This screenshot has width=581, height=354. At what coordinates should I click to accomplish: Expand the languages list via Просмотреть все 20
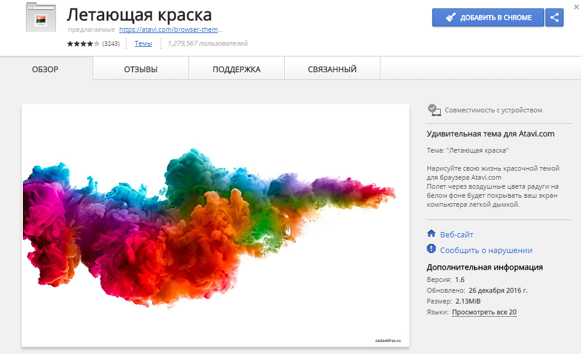click(483, 312)
